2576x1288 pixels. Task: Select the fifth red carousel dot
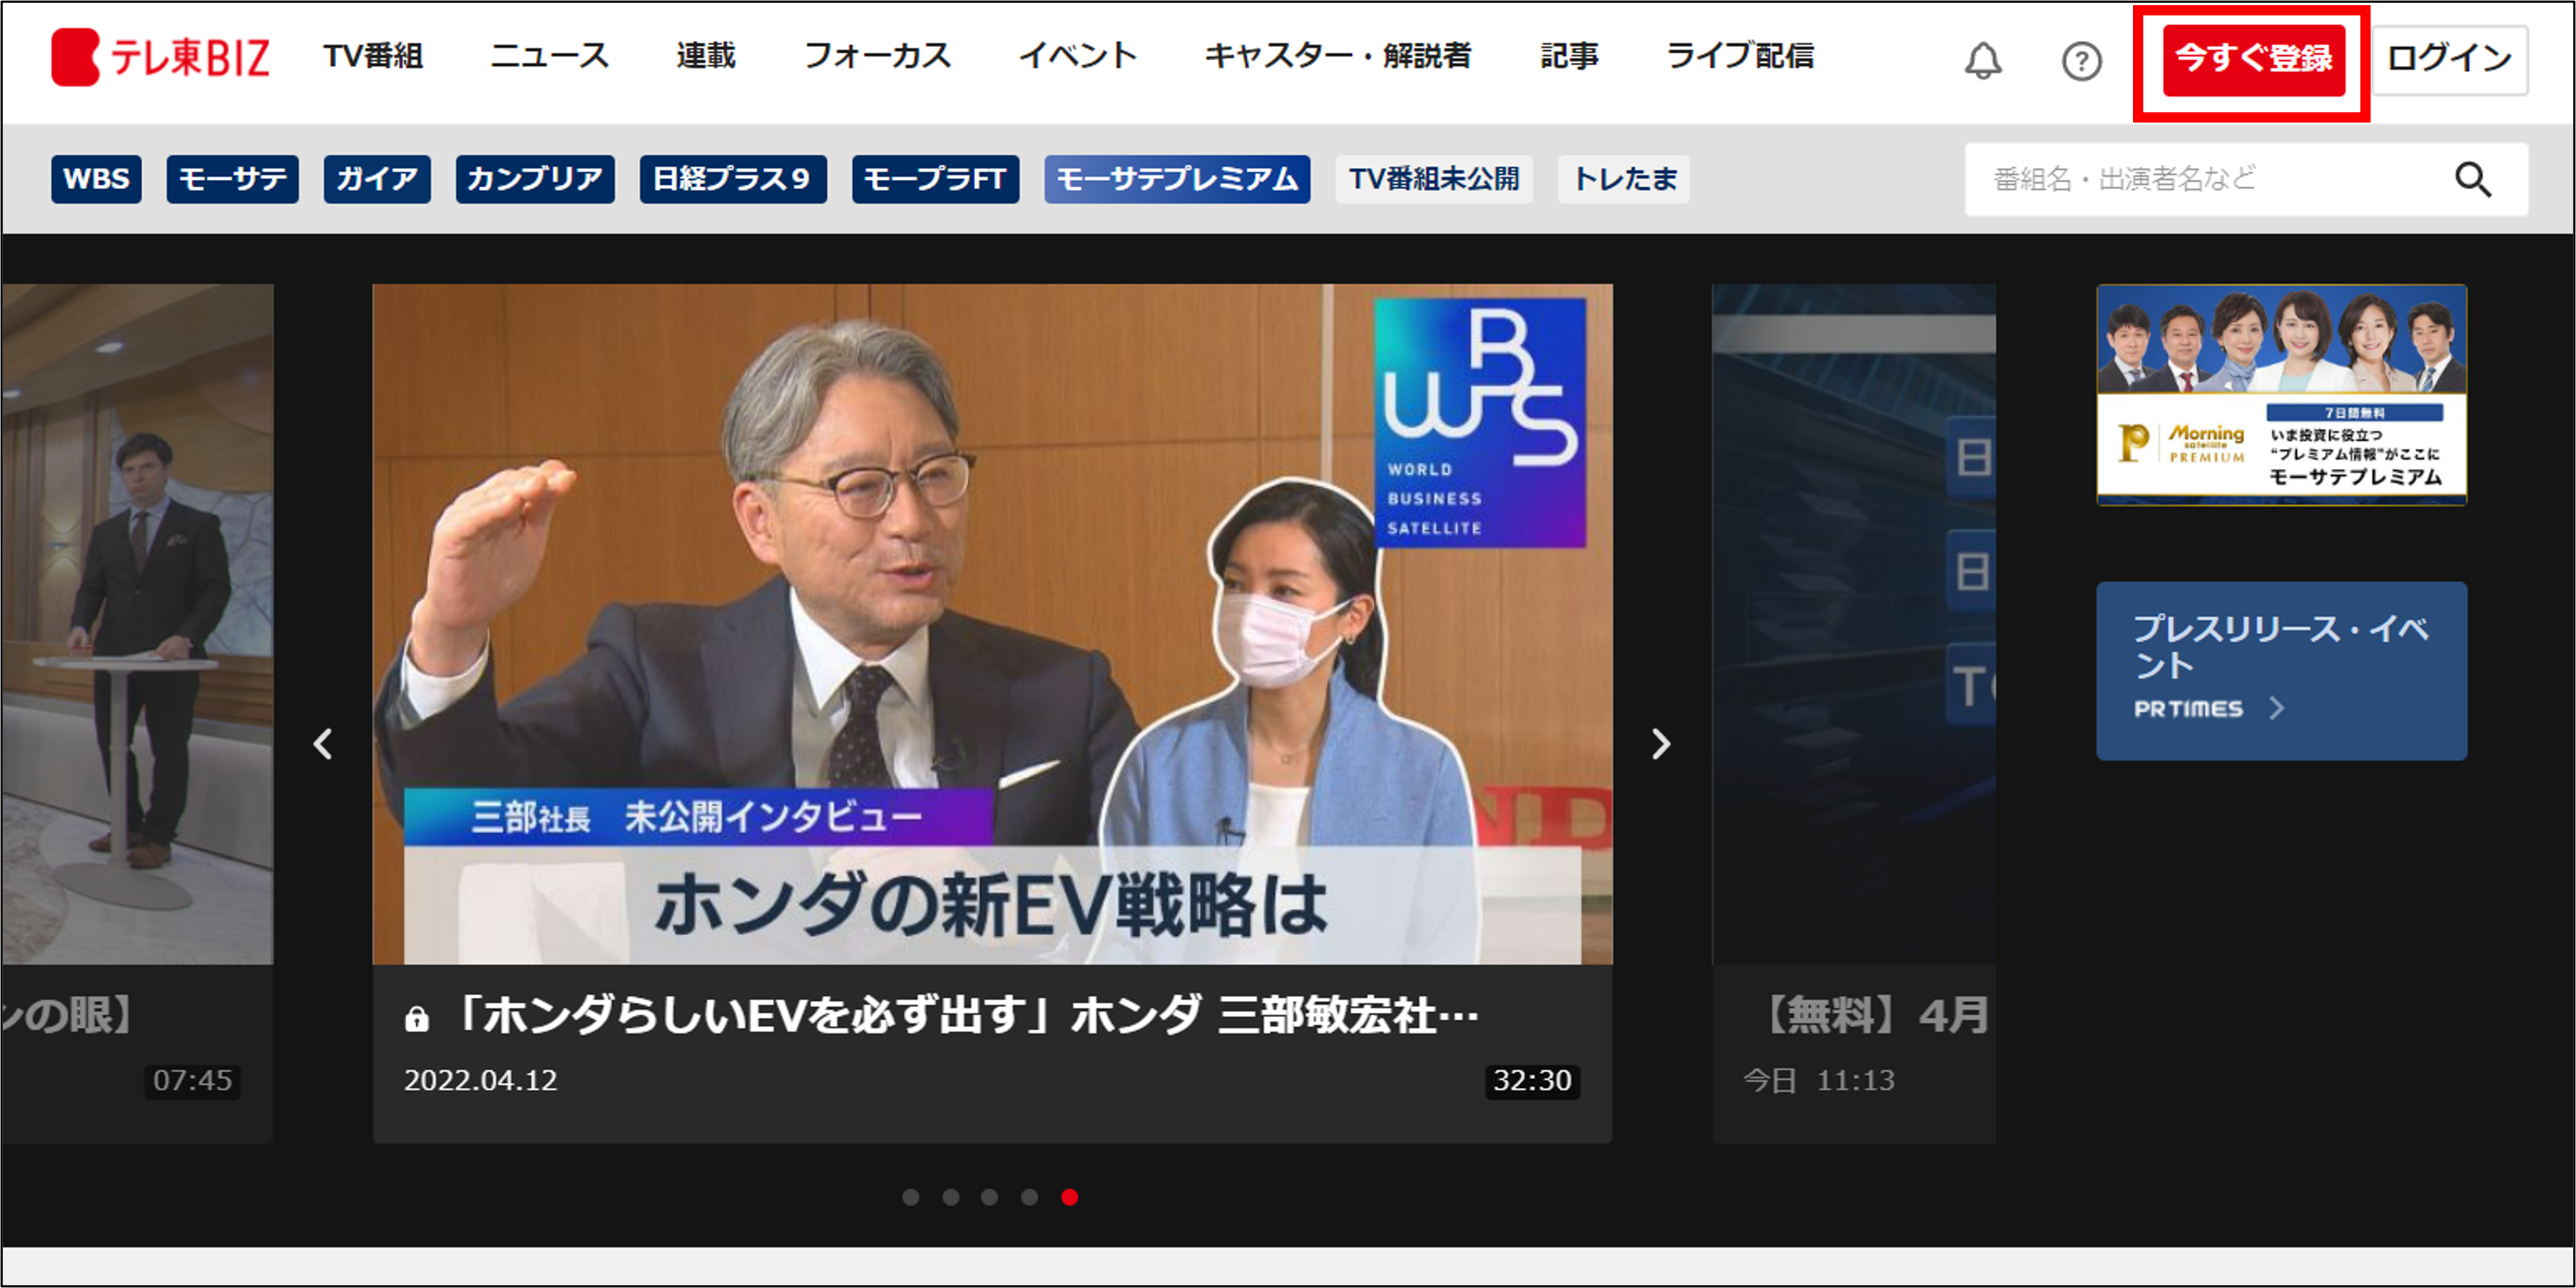click(1069, 1197)
